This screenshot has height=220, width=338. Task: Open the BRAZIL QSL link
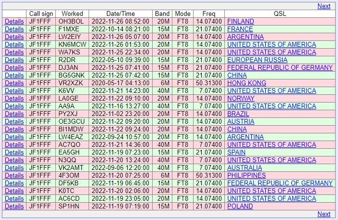[x=238, y=114]
